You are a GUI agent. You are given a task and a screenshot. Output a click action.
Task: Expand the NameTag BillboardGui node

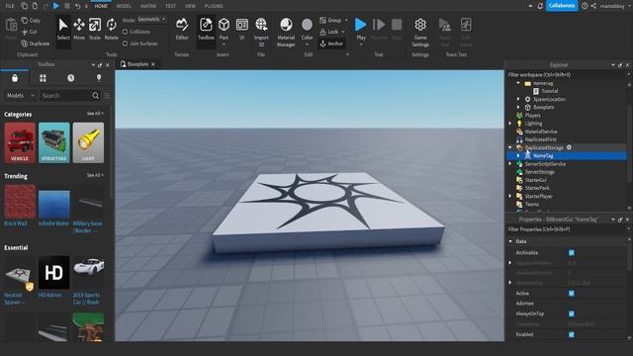click(518, 156)
